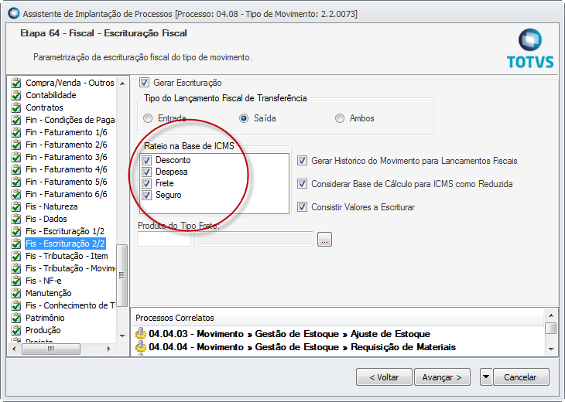Image resolution: width=565 pixels, height=402 pixels.
Task: Uncheck Desconto in Rateio na Base de ICMS
Action: [x=146, y=160]
